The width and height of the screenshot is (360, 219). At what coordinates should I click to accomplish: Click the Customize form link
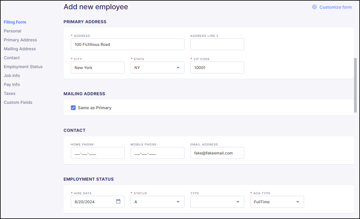(335, 7)
